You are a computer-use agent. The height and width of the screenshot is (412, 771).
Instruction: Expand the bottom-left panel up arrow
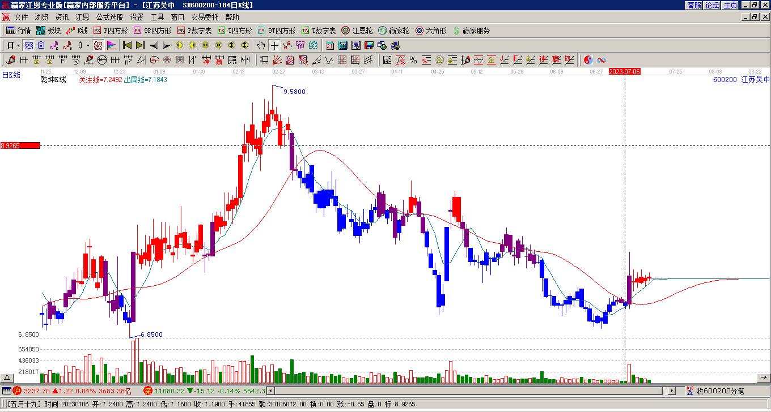tap(8, 378)
